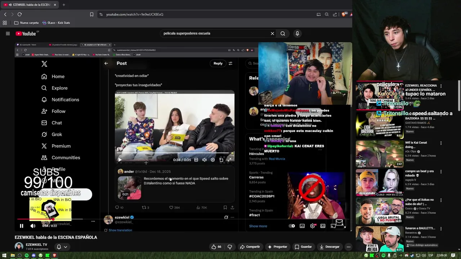Open funaron a BAULETTI video thumbnail
Screen dimensions: 461x259
(380, 239)
